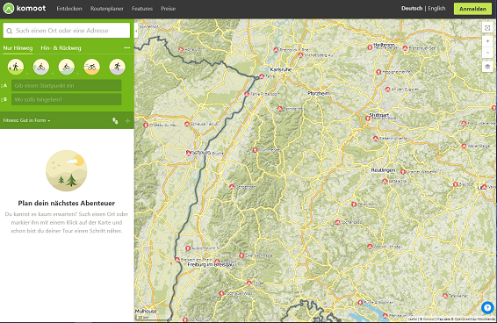Zoom out on the map
The image size is (497, 323).
pyautogui.click(x=487, y=53)
